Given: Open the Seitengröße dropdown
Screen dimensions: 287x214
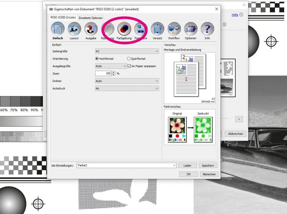Looking at the screenshot, I should click(127, 51).
